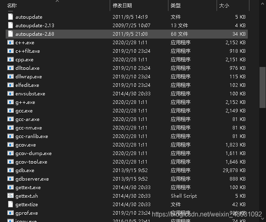Sort files by 类型 column header
Image resolution: width=266 pixels, height=222 pixels.
176,5
